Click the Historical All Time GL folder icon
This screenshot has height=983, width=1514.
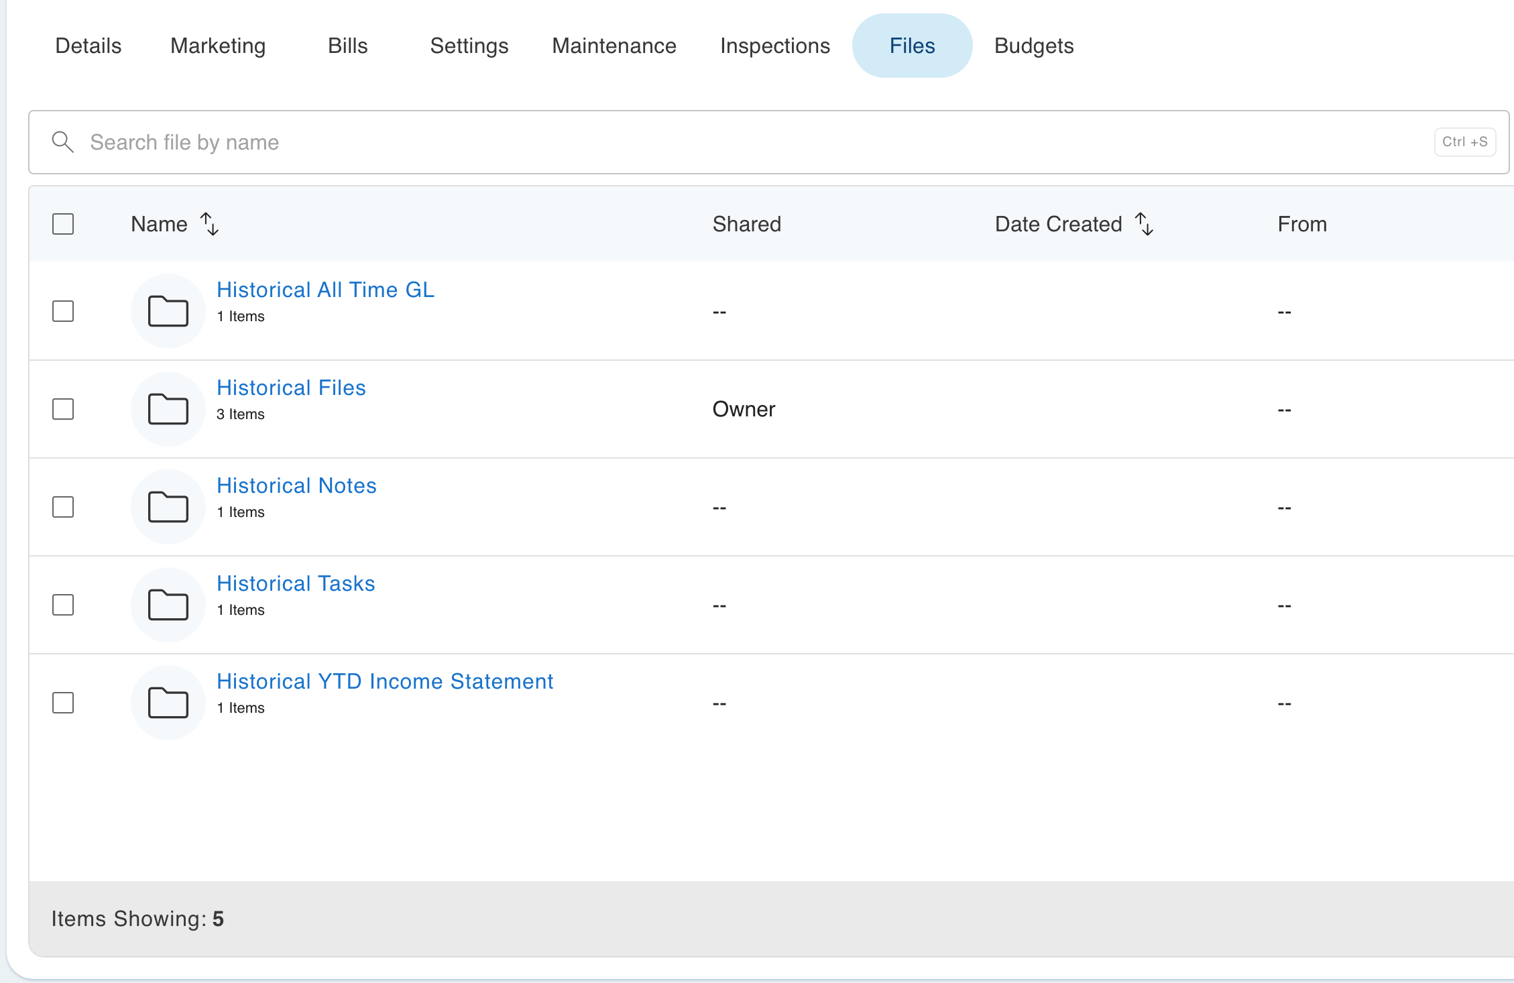168,311
